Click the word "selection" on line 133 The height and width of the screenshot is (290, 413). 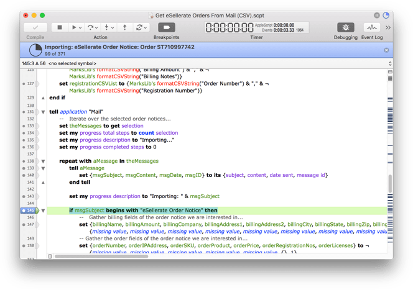pyautogui.click(x=132, y=126)
